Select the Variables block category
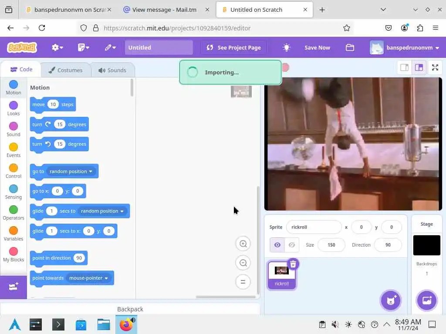Image resolution: width=446 pixels, height=334 pixels. tap(14, 234)
